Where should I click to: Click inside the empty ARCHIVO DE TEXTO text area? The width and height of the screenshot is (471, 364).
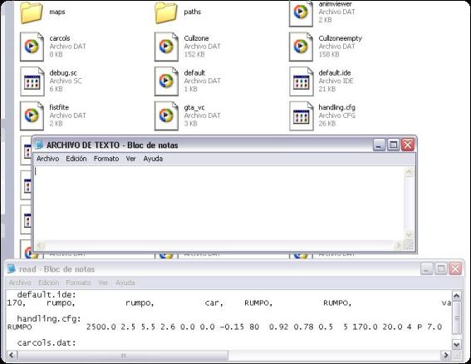(218, 203)
